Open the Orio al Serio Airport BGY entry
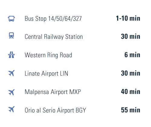Image resolution: width=151 pixels, height=127 pixels. 55,110
